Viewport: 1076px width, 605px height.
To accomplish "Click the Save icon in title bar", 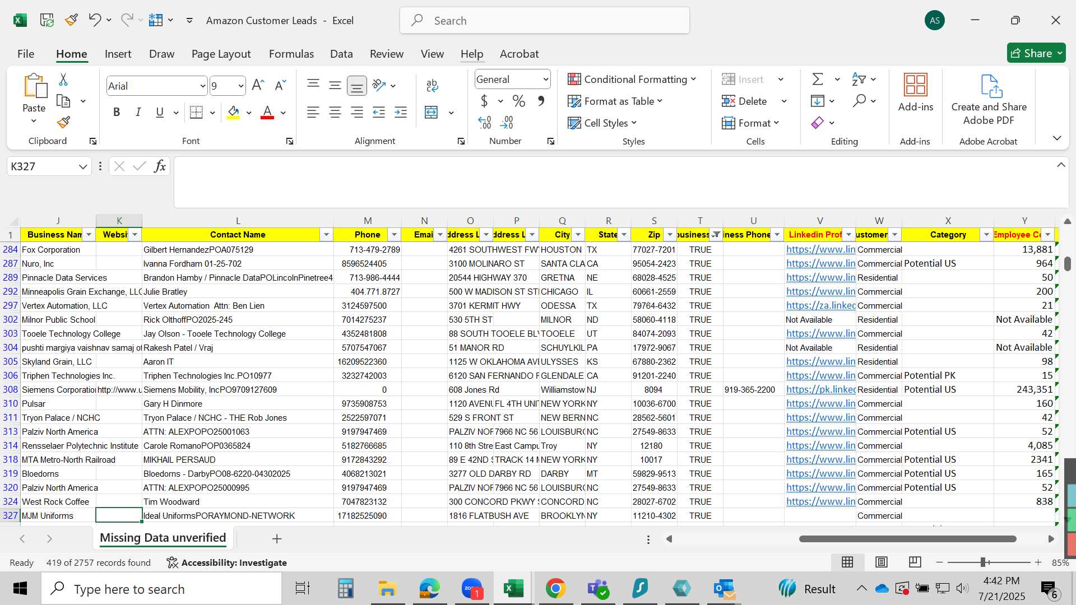I will pyautogui.click(x=47, y=20).
